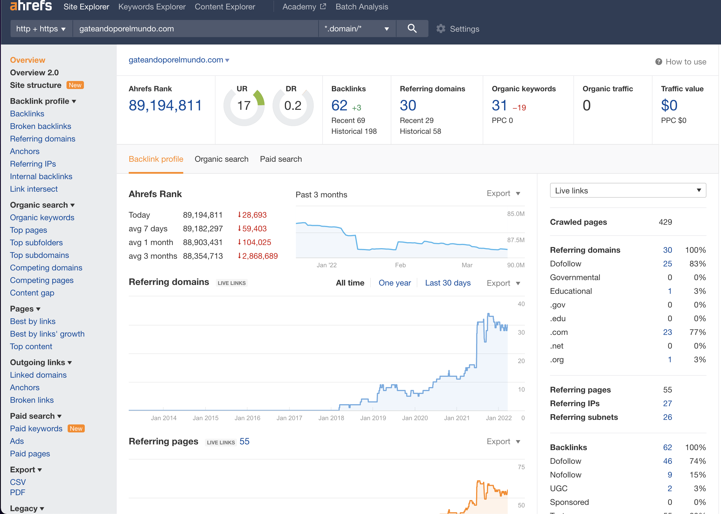Open the Live links dropdown
The width and height of the screenshot is (721, 514).
628,191
